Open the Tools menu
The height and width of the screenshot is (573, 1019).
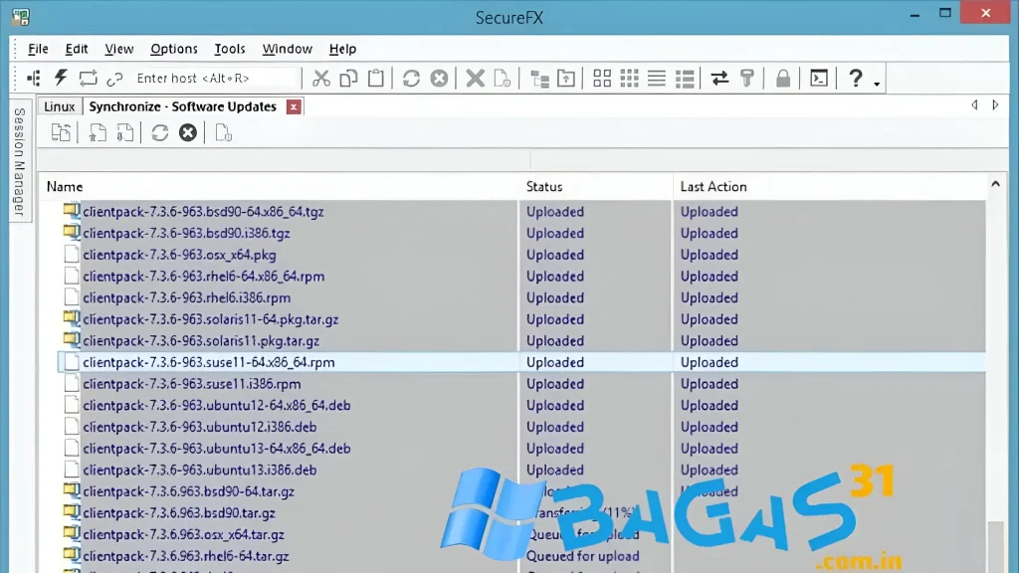[x=230, y=49]
